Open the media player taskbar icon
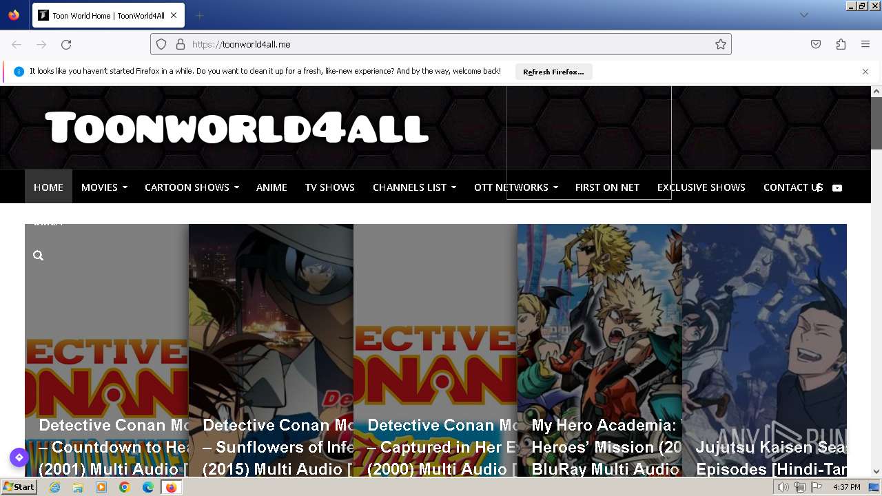The image size is (882, 496). pyautogui.click(x=101, y=487)
